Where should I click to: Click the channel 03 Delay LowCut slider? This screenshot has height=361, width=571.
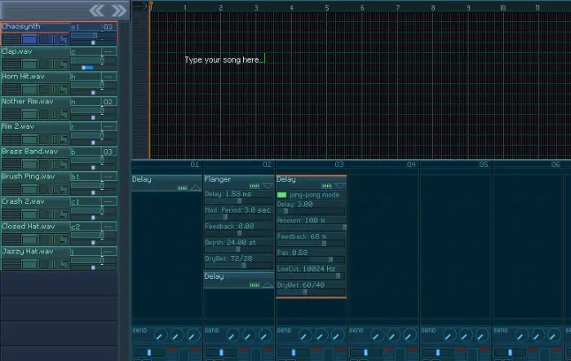[311, 276]
